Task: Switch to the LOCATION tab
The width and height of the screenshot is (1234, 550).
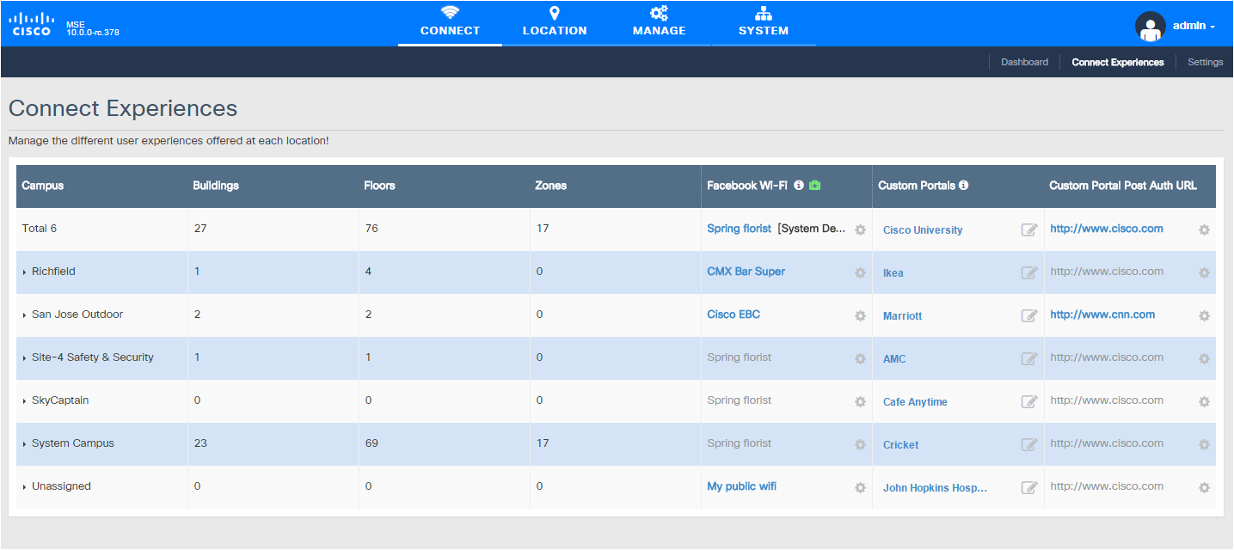Action: [555, 22]
